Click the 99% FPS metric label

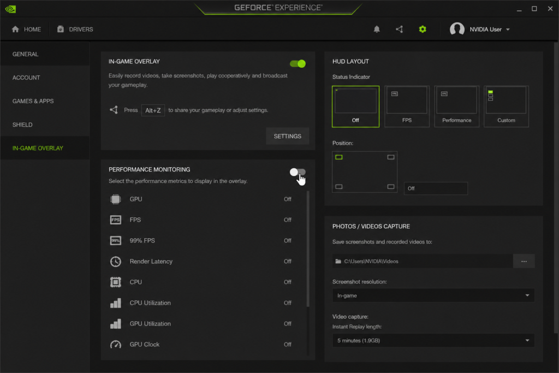[x=142, y=241]
